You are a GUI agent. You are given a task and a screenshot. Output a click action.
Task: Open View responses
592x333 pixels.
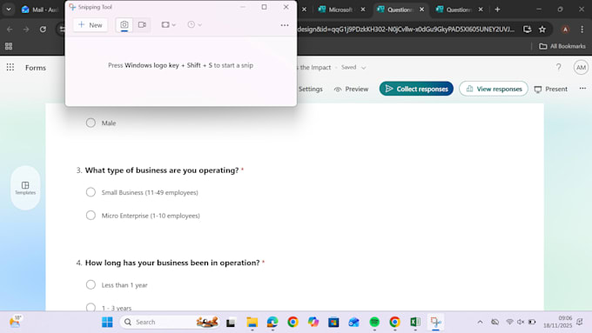[x=494, y=89]
